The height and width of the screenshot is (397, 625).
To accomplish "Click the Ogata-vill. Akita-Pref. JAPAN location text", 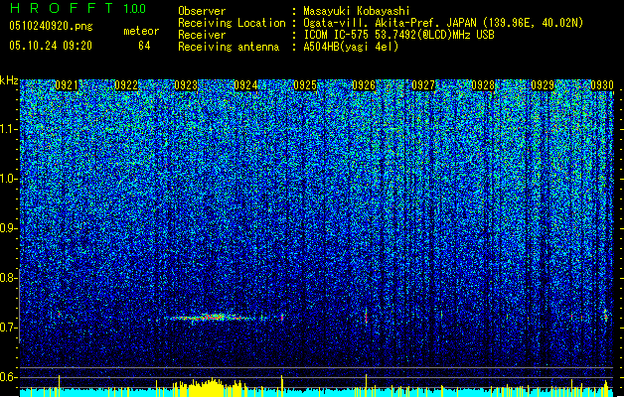I will [x=390, y=23].
